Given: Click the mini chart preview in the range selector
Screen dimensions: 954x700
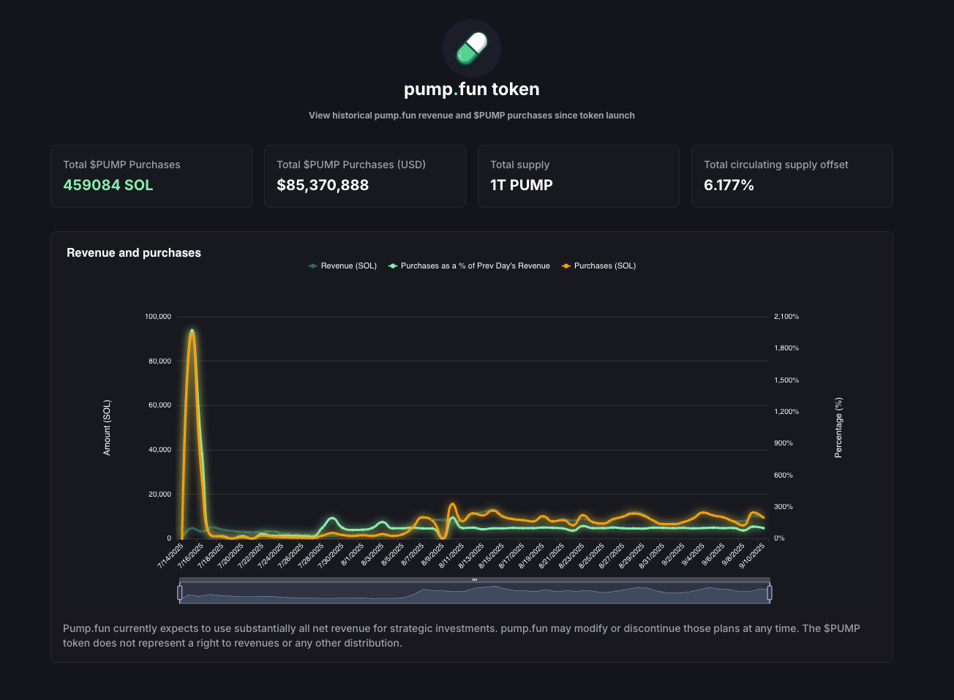Looking at the screenshot, I should [474, 594].
